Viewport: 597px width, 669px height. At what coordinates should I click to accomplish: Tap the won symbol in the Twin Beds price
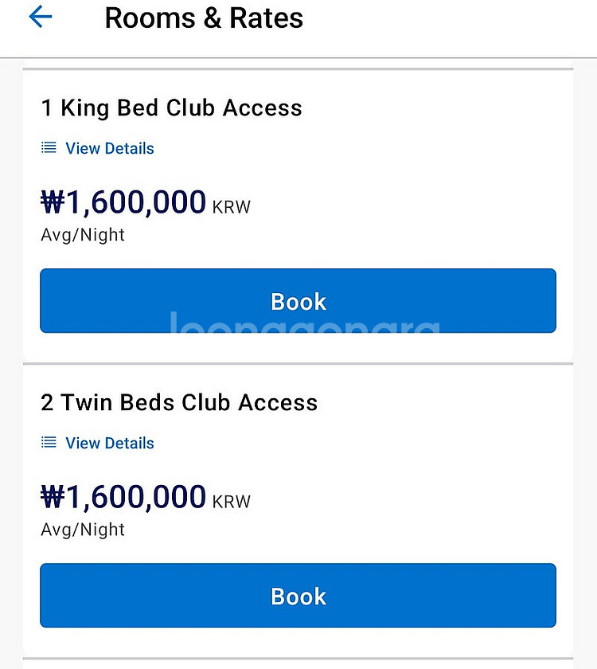tap(53, 498)
